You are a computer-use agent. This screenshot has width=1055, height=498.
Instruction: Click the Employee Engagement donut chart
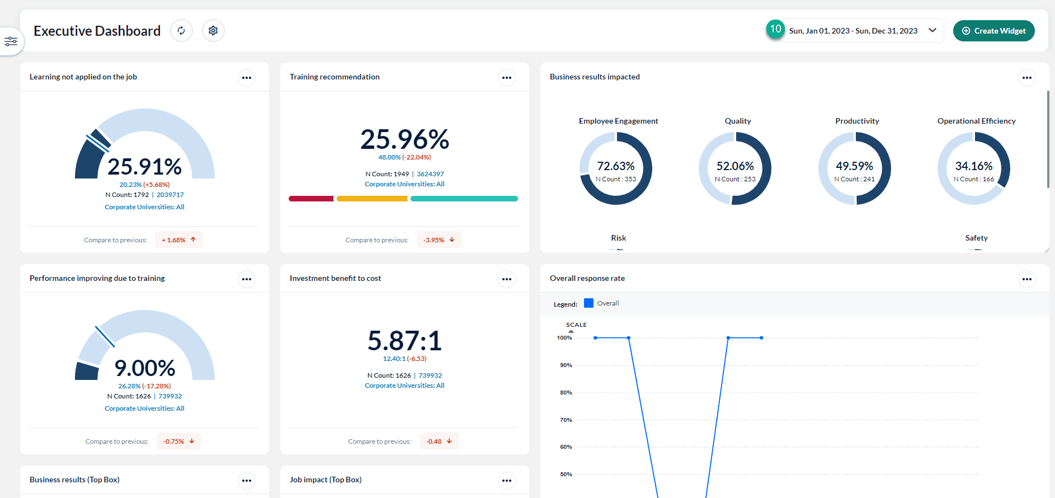click(x=616, y=168)
